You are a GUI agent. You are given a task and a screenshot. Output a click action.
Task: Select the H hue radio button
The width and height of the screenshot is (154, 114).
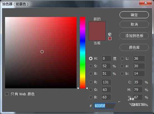91,59
